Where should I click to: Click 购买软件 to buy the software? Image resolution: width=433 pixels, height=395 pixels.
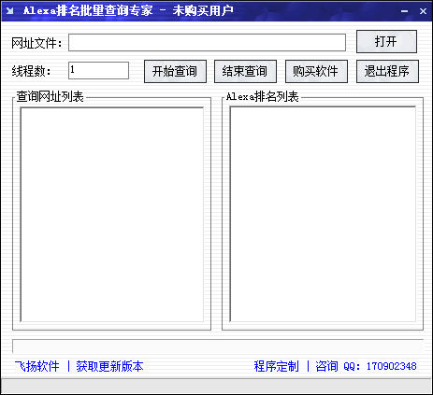[316, 71]
